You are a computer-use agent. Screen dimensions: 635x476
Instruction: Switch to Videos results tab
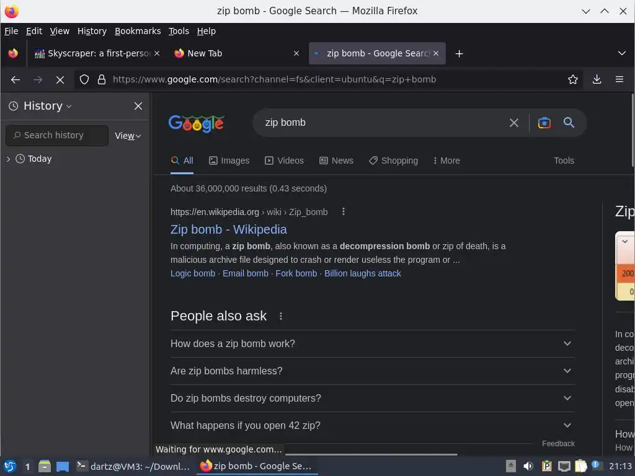[x=284, y=161]
